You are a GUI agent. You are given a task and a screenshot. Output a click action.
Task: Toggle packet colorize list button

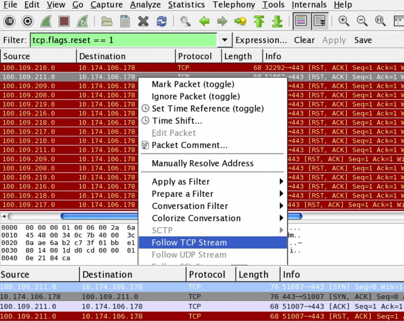pyautogui.click(x=301, y=21)
